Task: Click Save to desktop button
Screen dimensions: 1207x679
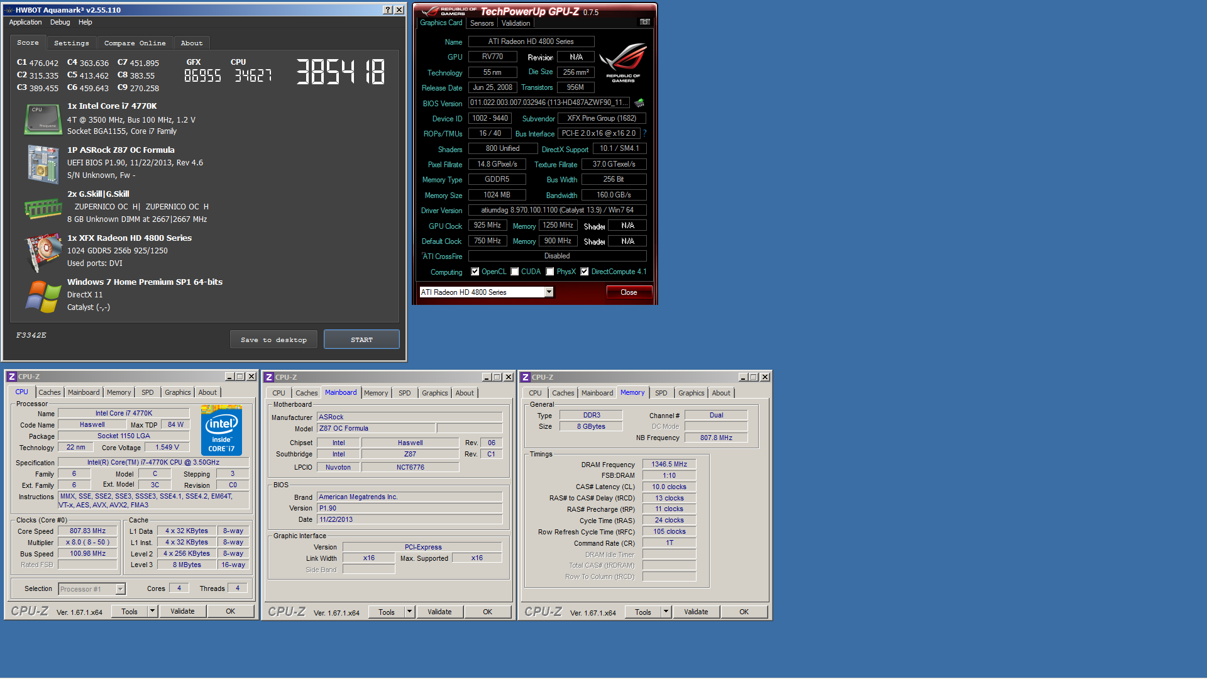Action: (273, 339)
